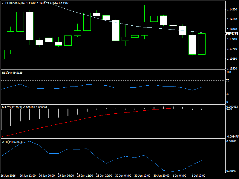Click the 1 Jul 04:00 time label

pyautogui.click(x=180, y=176)
